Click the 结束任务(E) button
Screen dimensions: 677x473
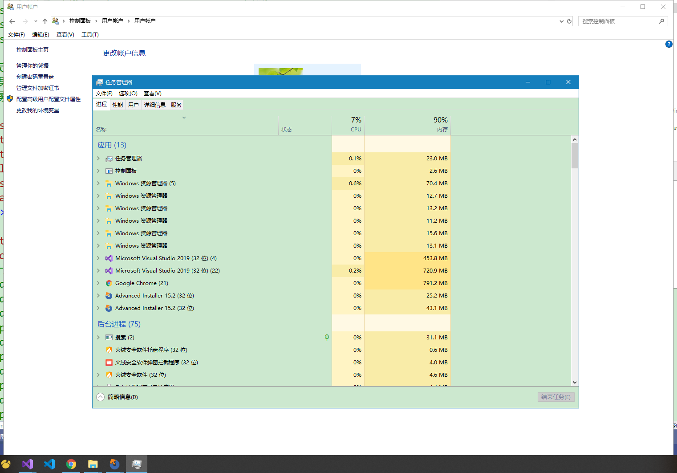click(x=556, y=397)
